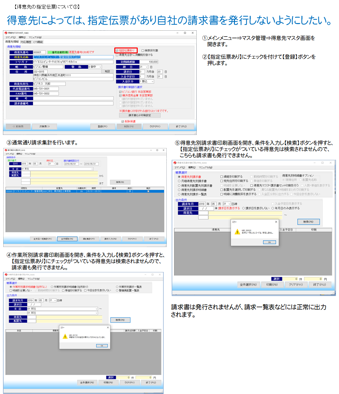
Task: Click the 地図 button next to the address
Action: pyautogui.click(x=107, y=72)
